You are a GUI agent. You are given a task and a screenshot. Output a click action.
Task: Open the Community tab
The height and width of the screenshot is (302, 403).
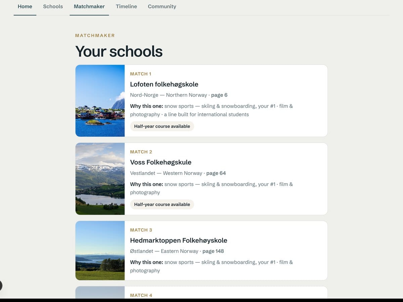(162, 6)
